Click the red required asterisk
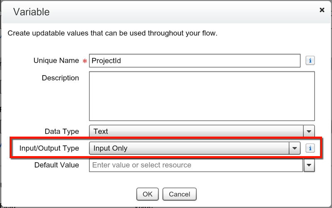The image size is (332, 208). click(85, 62)
